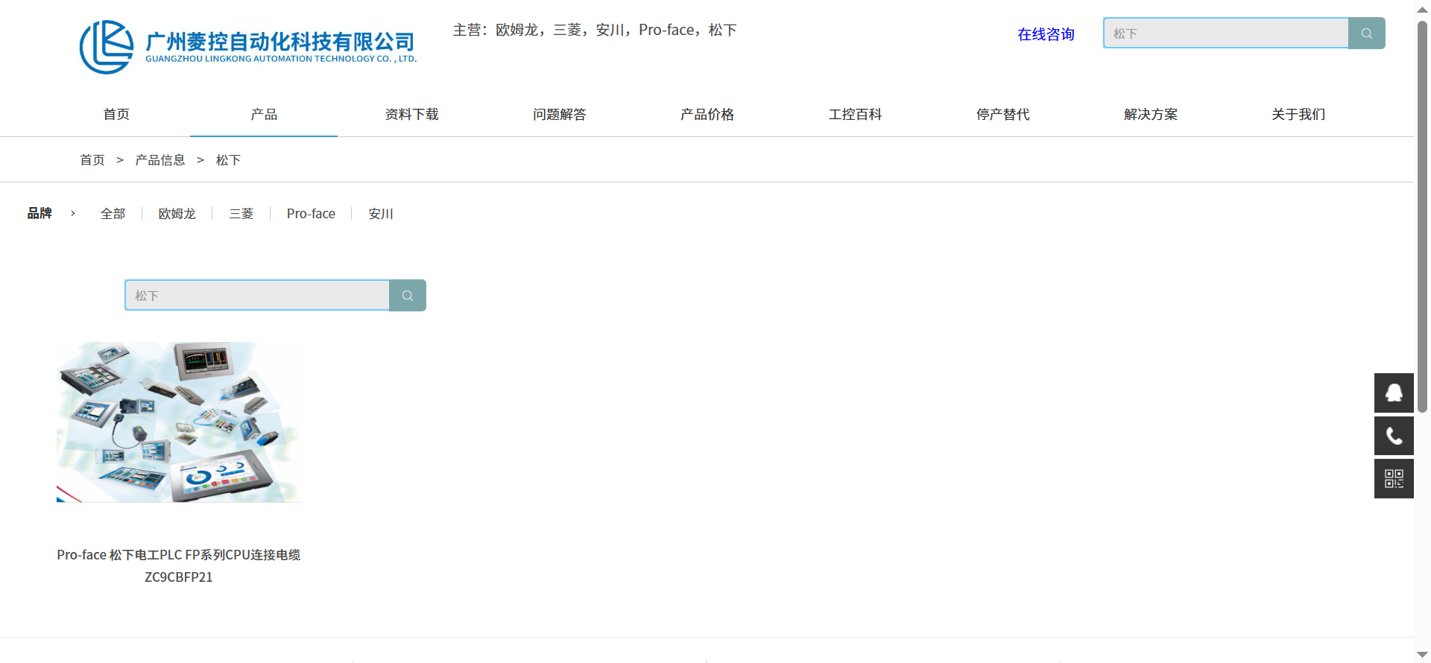1431x663 pixels.
Task: Click the header search magnifier button
Action: [x=1367, y=34]
